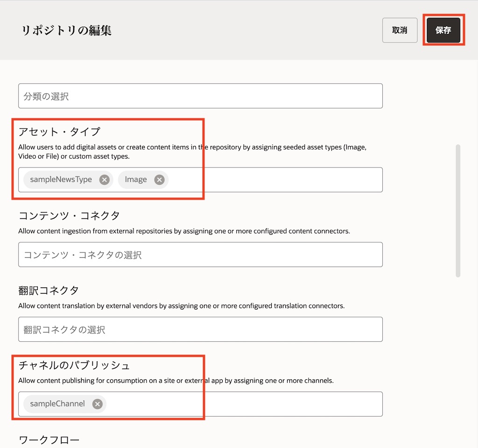Select the sampleChannel chip label
The height and width of the screenshot is (448, 478).
57,404
